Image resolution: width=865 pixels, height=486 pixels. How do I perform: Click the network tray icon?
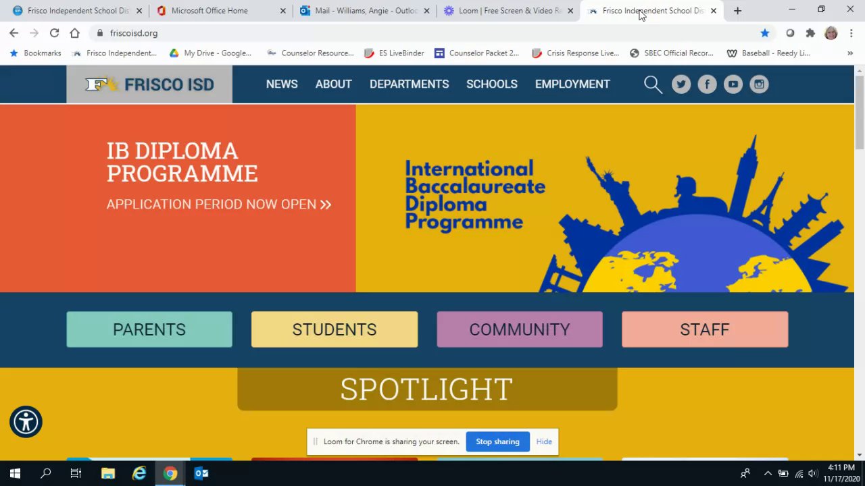pos(798,474)
